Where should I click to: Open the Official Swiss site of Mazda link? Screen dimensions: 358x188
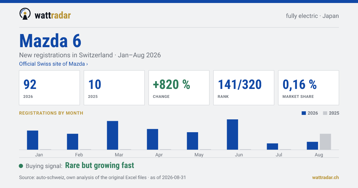click(x=53, y=64)
